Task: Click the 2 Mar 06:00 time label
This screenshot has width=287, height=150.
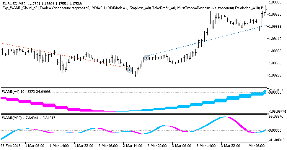Action: coord(108,146)
